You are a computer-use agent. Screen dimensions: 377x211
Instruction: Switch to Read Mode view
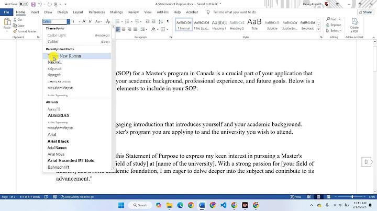[x=309, y=197]
